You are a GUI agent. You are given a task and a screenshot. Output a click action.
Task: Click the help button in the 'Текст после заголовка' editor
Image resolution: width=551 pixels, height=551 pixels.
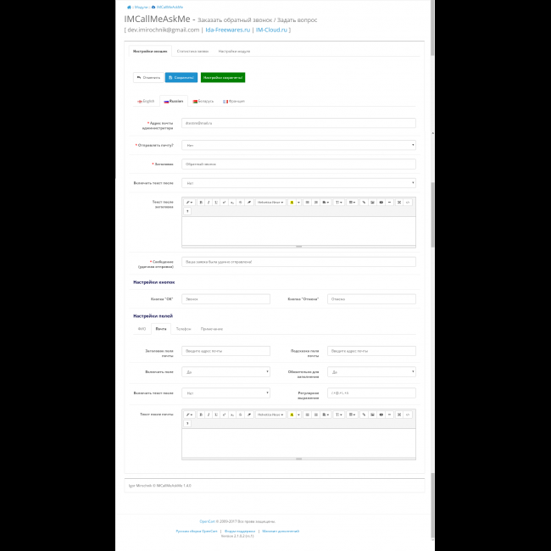[x=187, y=211]
